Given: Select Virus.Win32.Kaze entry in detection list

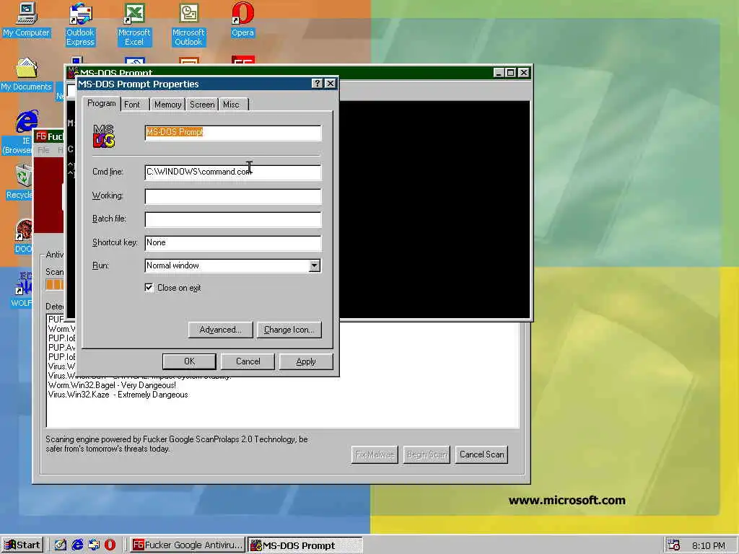Looking at the screenshot, I should tap(118, 395).
